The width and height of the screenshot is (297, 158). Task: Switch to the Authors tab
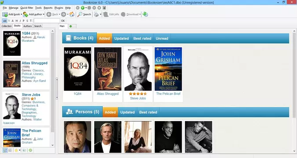pos(27,26)
